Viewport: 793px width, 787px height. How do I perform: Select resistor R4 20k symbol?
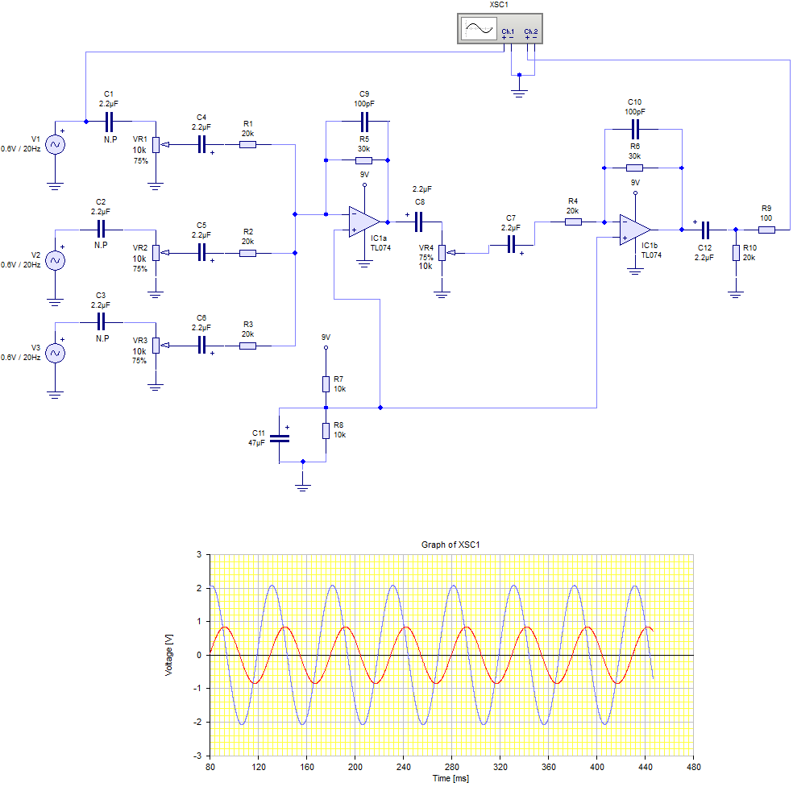pyautogui.click(x=573, y=222)
